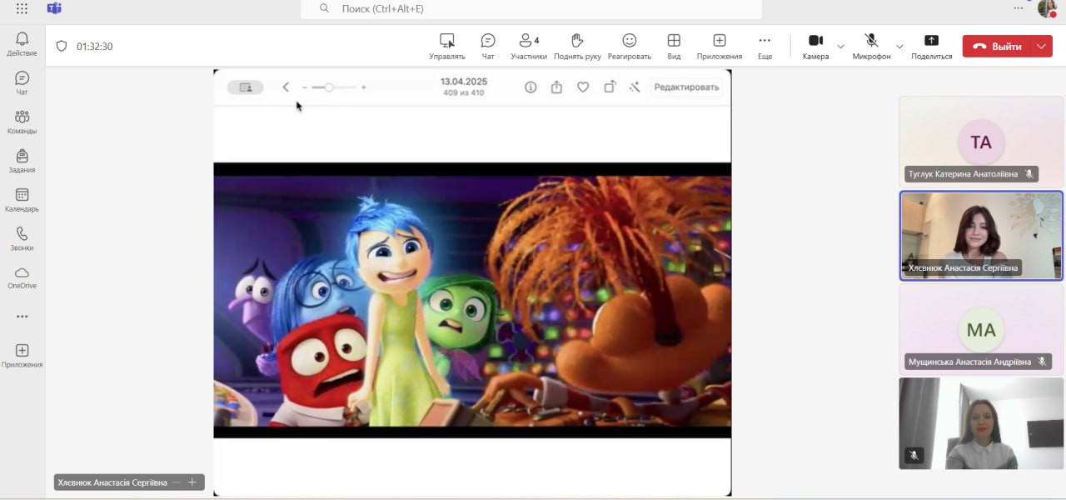Expand the camera options dropdown arrow
The image size is (1066, 500).
(840, 47)
